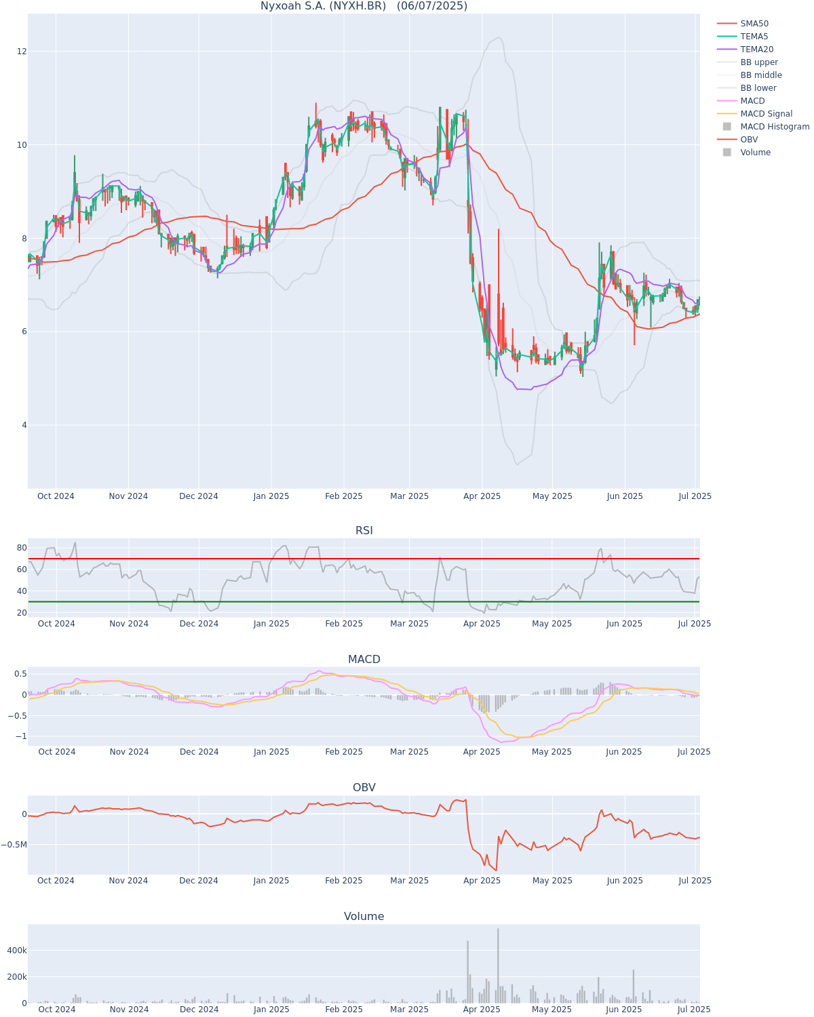This screenshot has height=1017, width=814.
Task: Click the Volume subplot title
Action: tap(364, 917)
